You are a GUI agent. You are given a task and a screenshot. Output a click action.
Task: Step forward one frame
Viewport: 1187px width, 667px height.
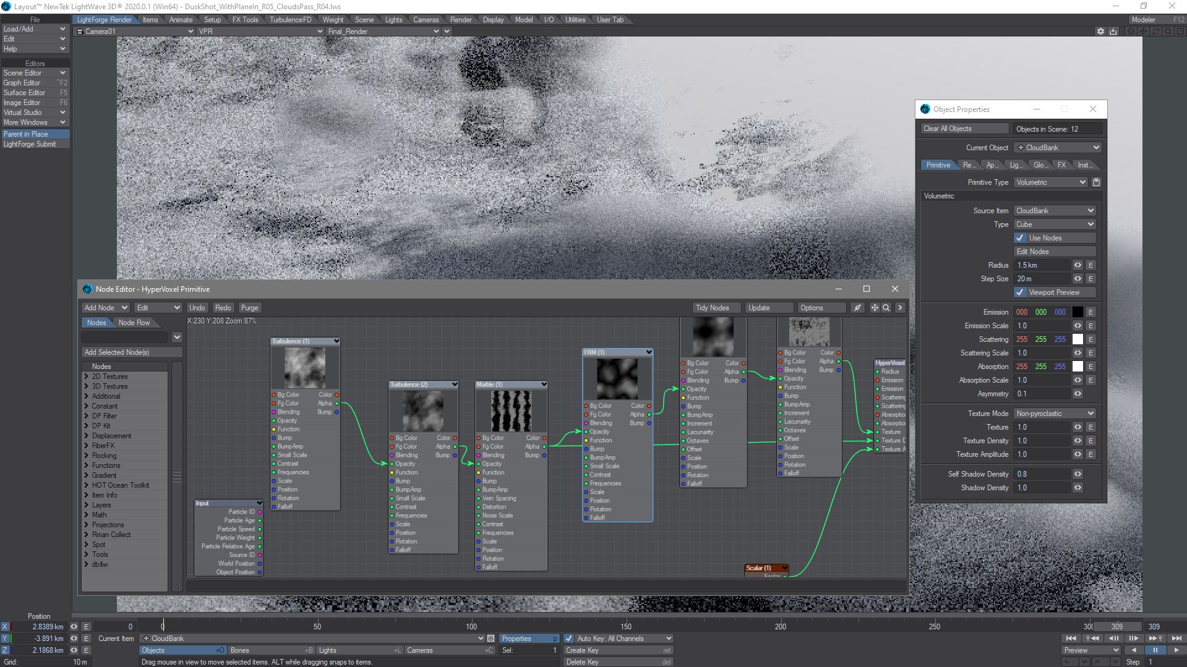point(1134,639)
